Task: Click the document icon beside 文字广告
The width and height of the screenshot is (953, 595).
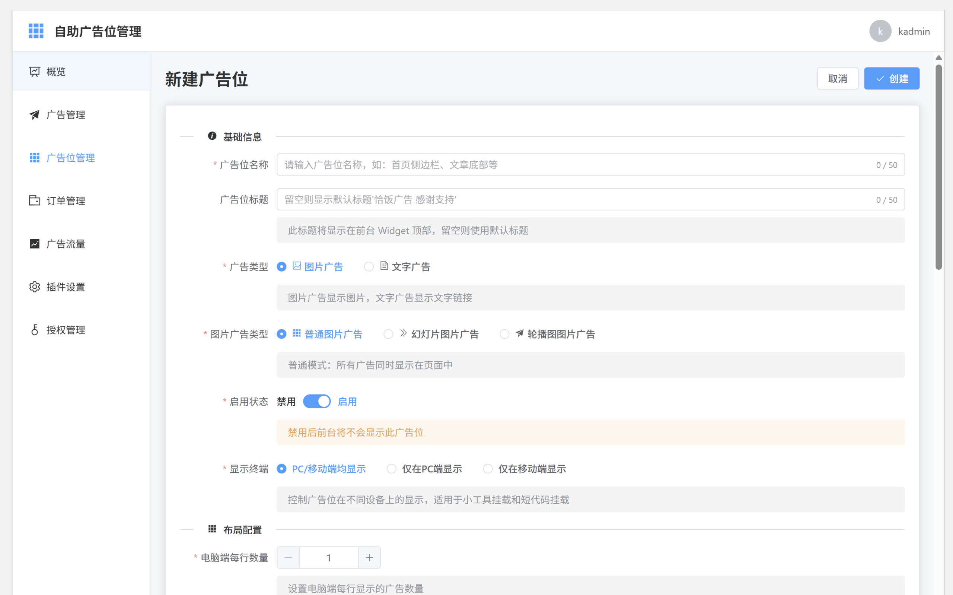Action: click(x=384, y=266)
